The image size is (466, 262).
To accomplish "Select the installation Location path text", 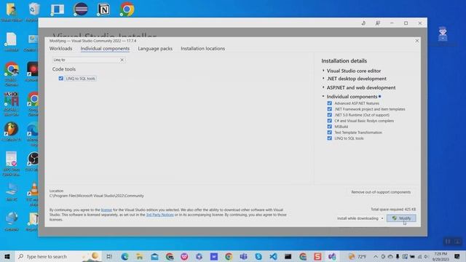I will (x=97, y=196).
